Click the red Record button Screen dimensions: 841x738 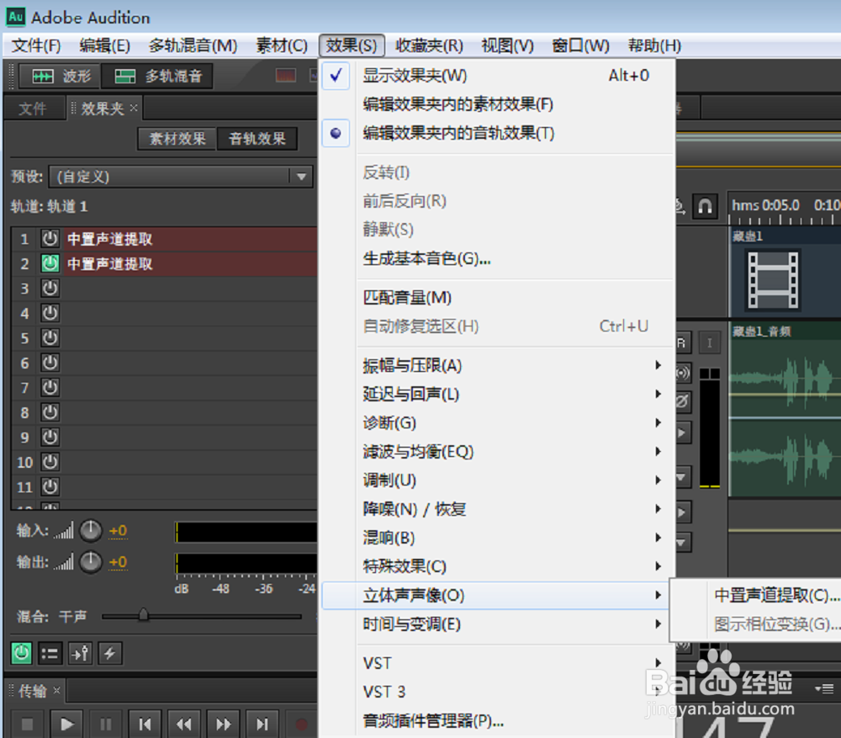click(x=301, y=724)
